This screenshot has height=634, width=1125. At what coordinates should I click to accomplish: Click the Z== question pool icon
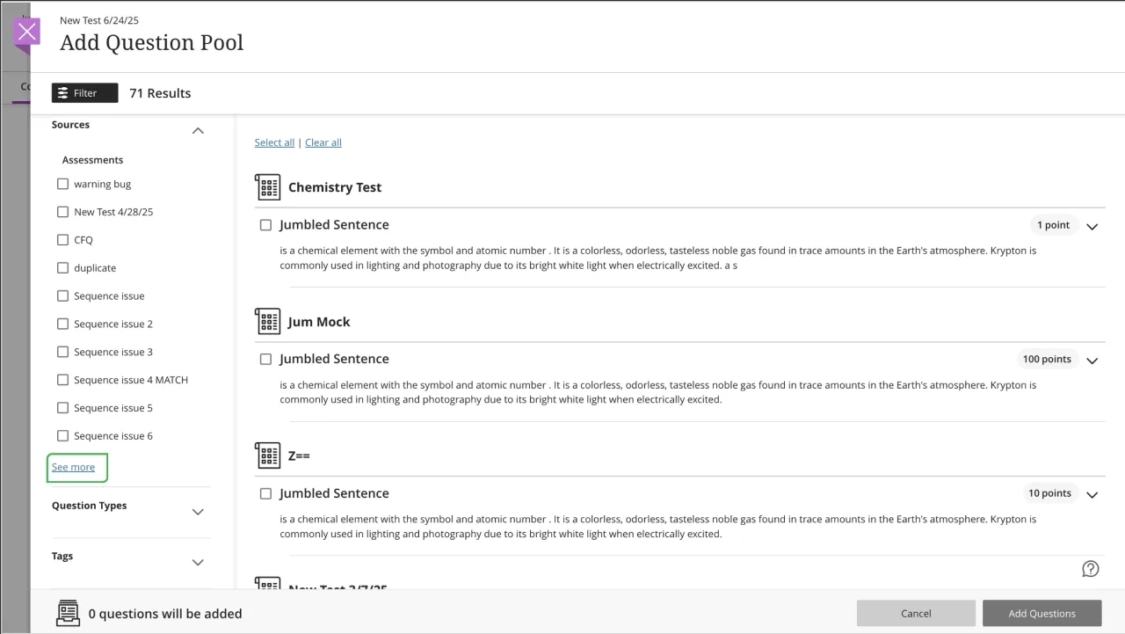point(267,455)
